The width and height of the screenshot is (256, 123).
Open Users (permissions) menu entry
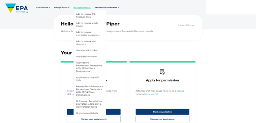(90, 57)
